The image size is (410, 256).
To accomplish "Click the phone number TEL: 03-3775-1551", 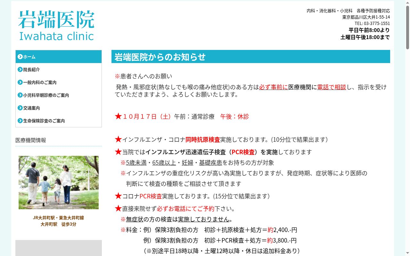I will [x=372, y=23].
